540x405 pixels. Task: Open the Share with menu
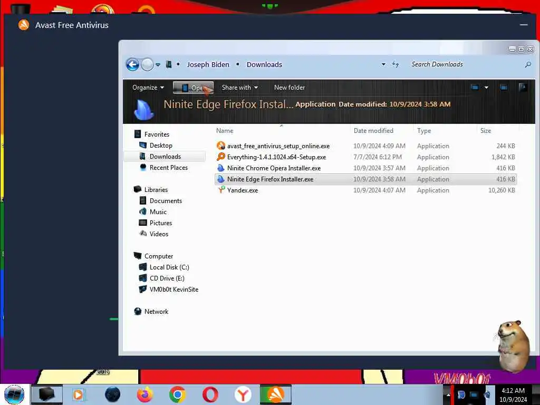coord(240,88)
